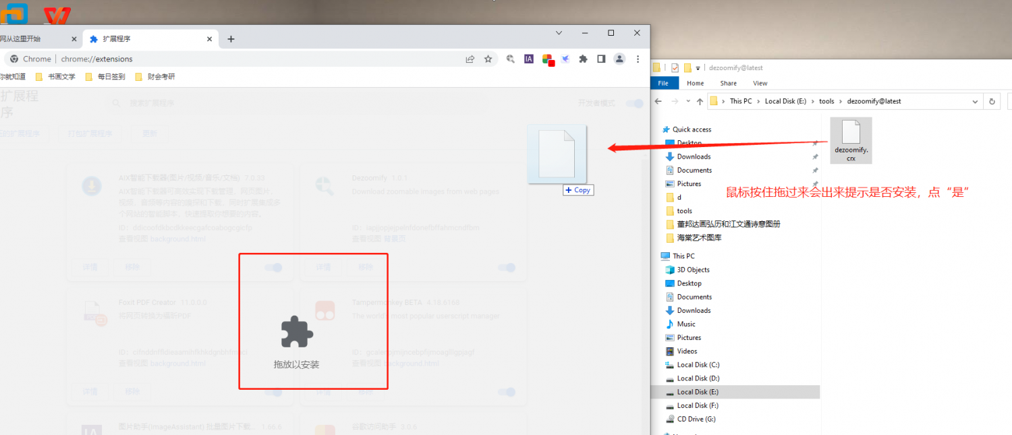Select Videos under This PC
Viewport: 1012px width, 435px height.
tap(687, 351)
